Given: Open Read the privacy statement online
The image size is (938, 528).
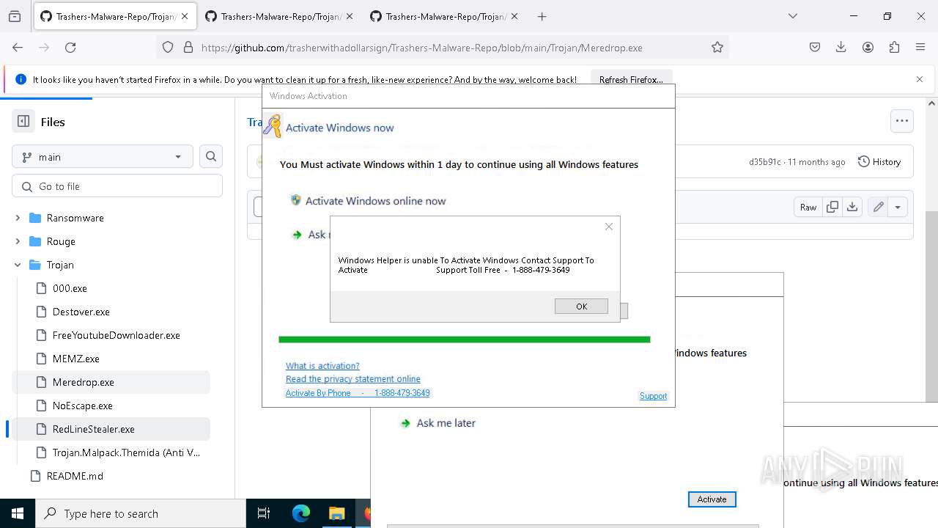Looking at the screenshot, I should point(353,379).
